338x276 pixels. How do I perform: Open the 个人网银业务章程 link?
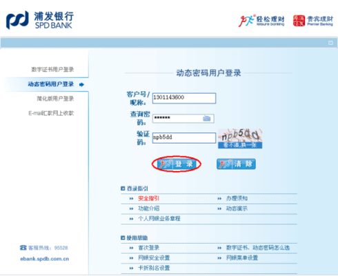pyautogui.click(x=159, y=219)
